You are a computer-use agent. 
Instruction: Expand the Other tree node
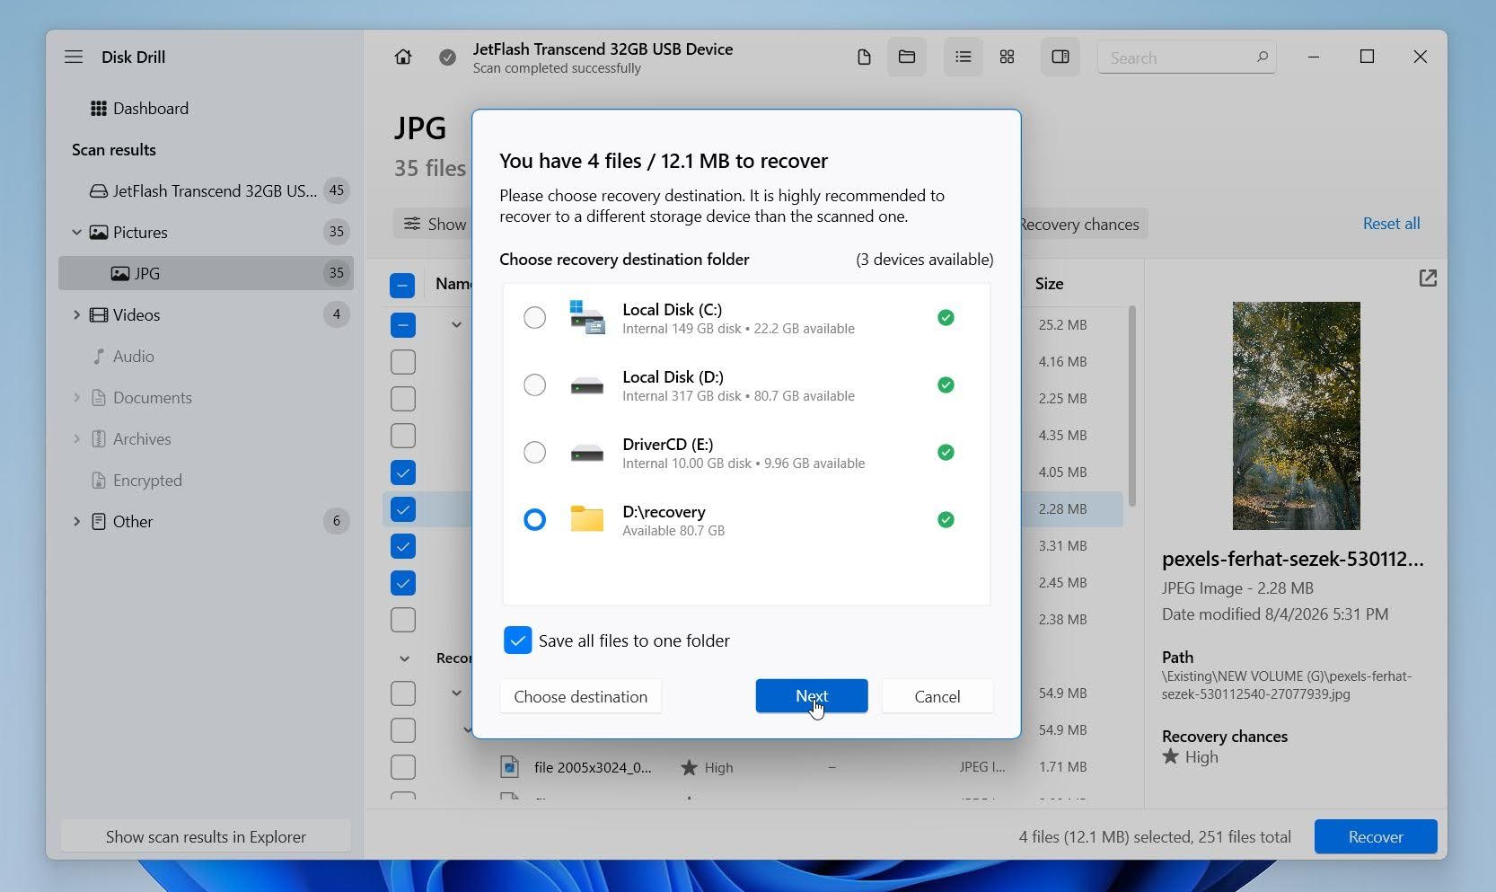[x=76, y=521]
